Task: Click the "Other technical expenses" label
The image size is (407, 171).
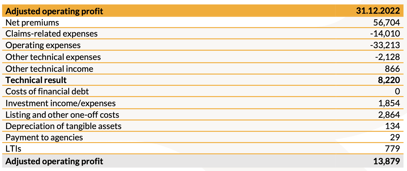Action: (x=53, y=57)
